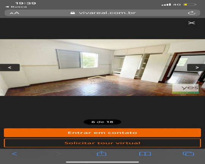Advance to the next photo with the right arrow
The height and width of the screenshot is (164, 205).
(x=196, y=68)
